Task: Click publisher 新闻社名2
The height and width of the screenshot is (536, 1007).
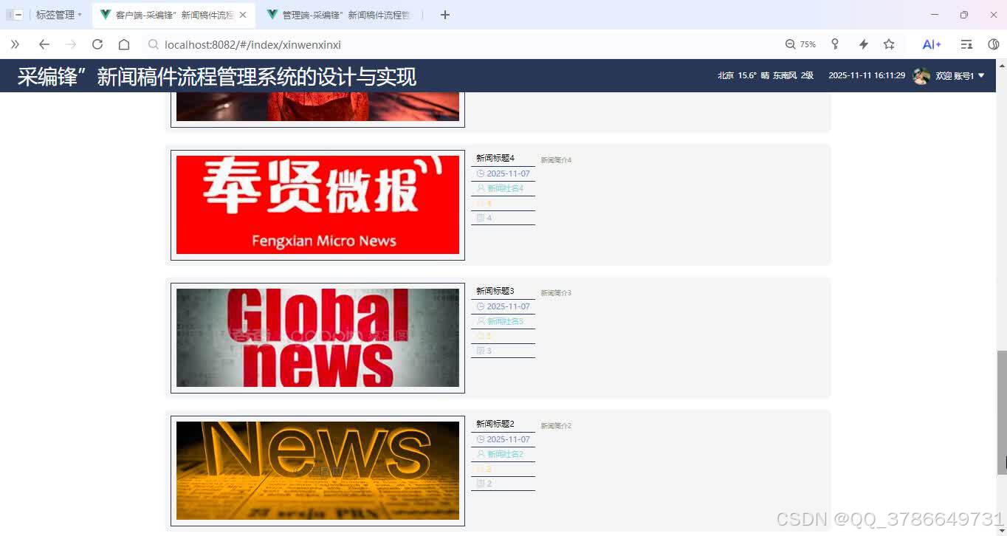Action: tap(505, 454)
